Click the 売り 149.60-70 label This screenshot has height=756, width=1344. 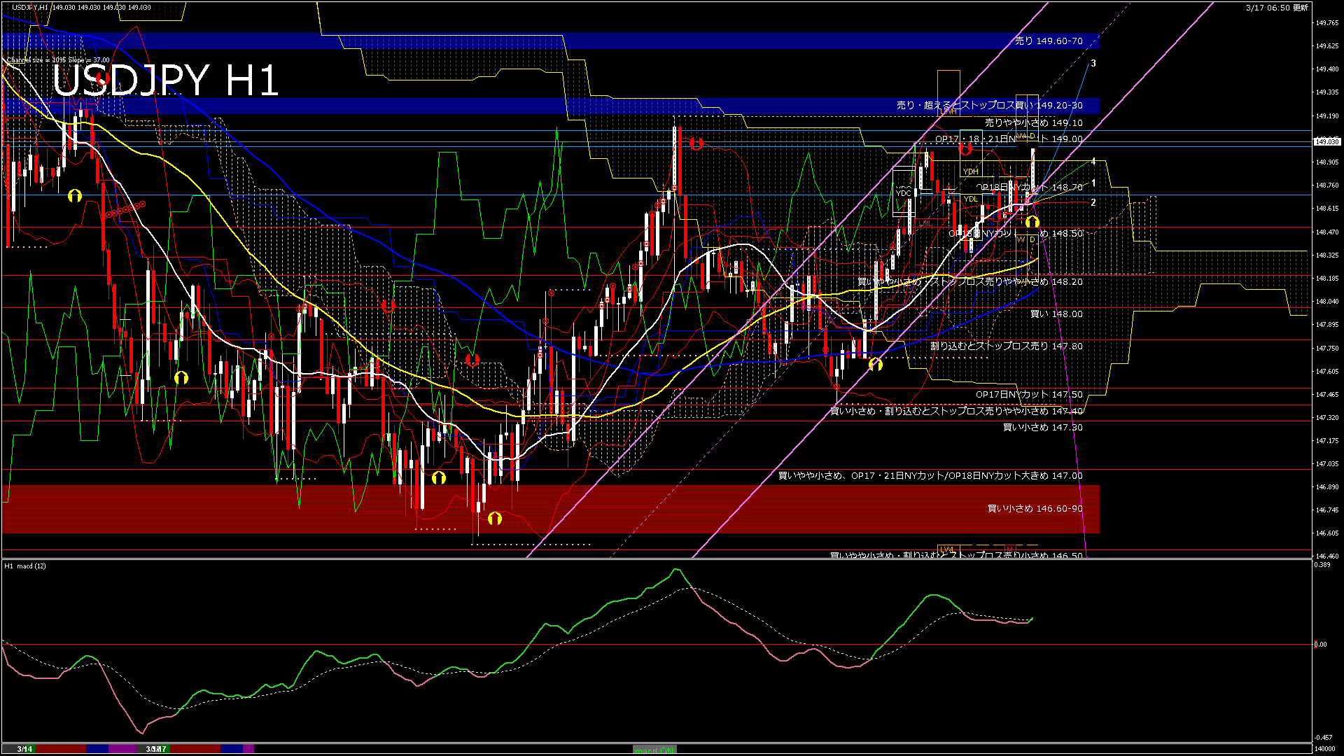(1049, 41)
